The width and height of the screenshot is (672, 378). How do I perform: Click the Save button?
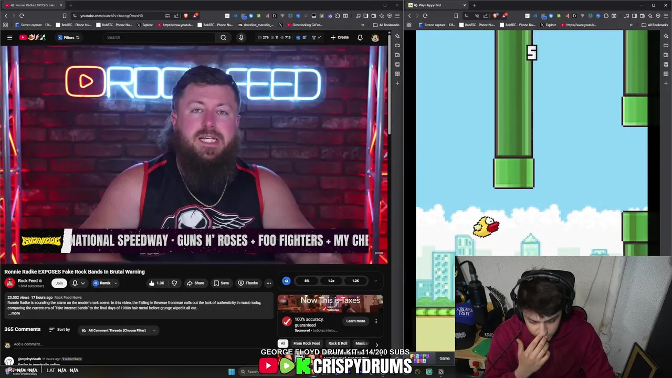coord(221,283)
